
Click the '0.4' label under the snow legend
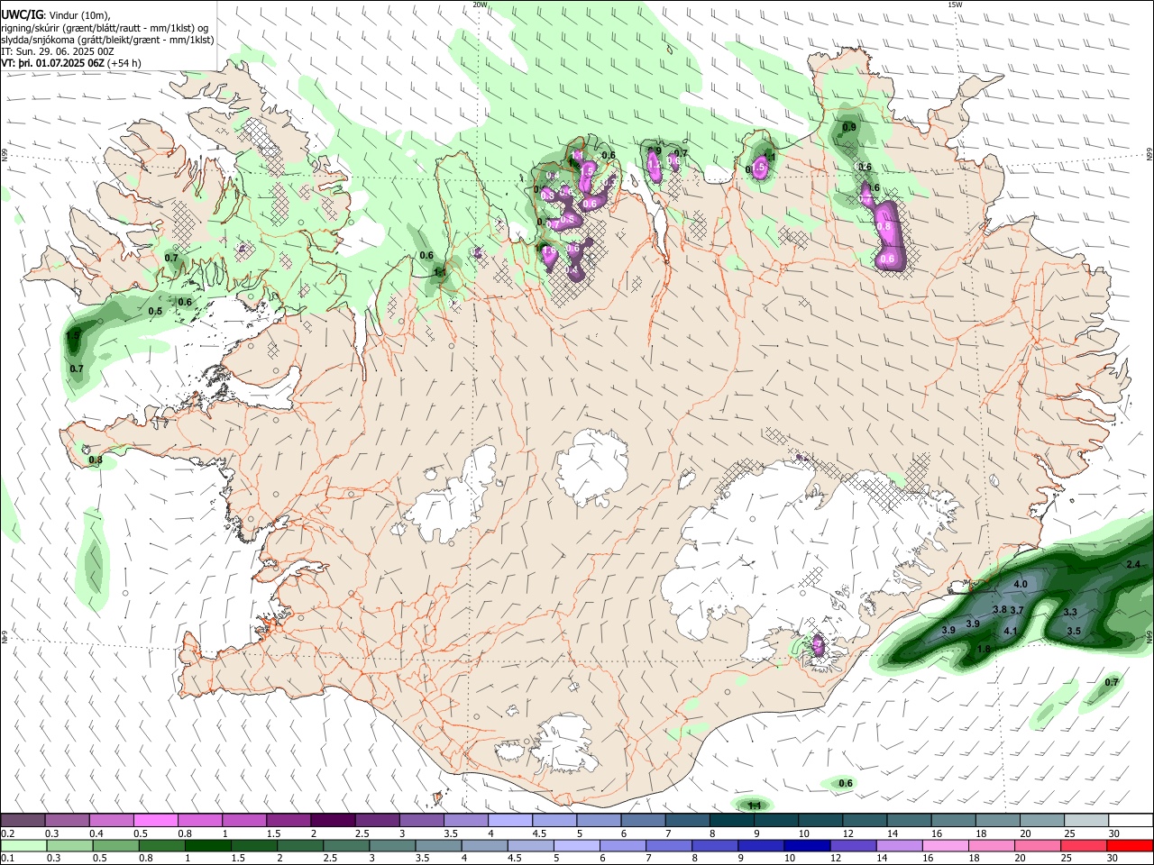coord(96,833)
